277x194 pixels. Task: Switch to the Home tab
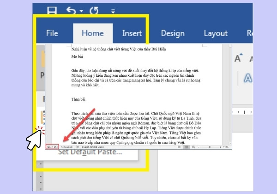(93, 33)
